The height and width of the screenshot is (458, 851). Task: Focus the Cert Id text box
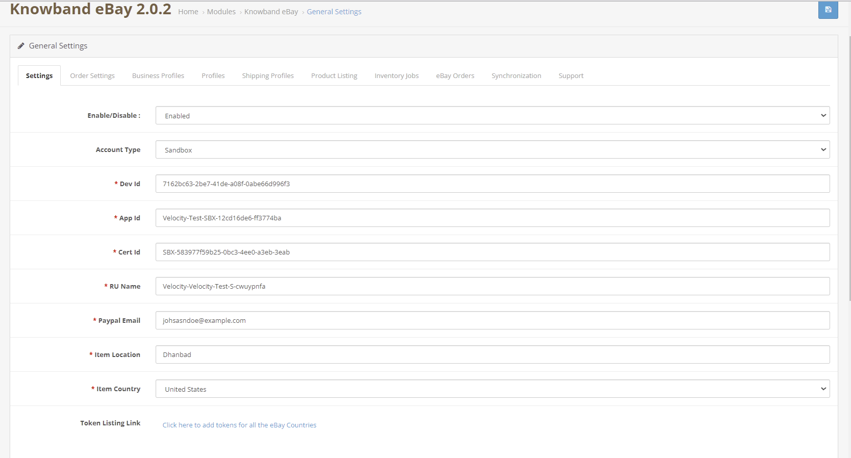[x=492, y=252]
